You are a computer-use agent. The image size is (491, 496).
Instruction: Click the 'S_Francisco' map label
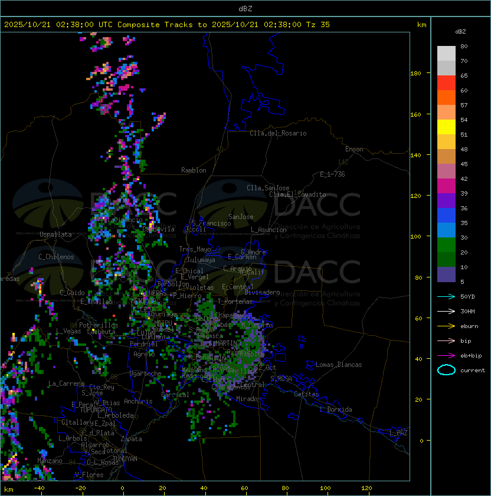click(x=211, y=223)
